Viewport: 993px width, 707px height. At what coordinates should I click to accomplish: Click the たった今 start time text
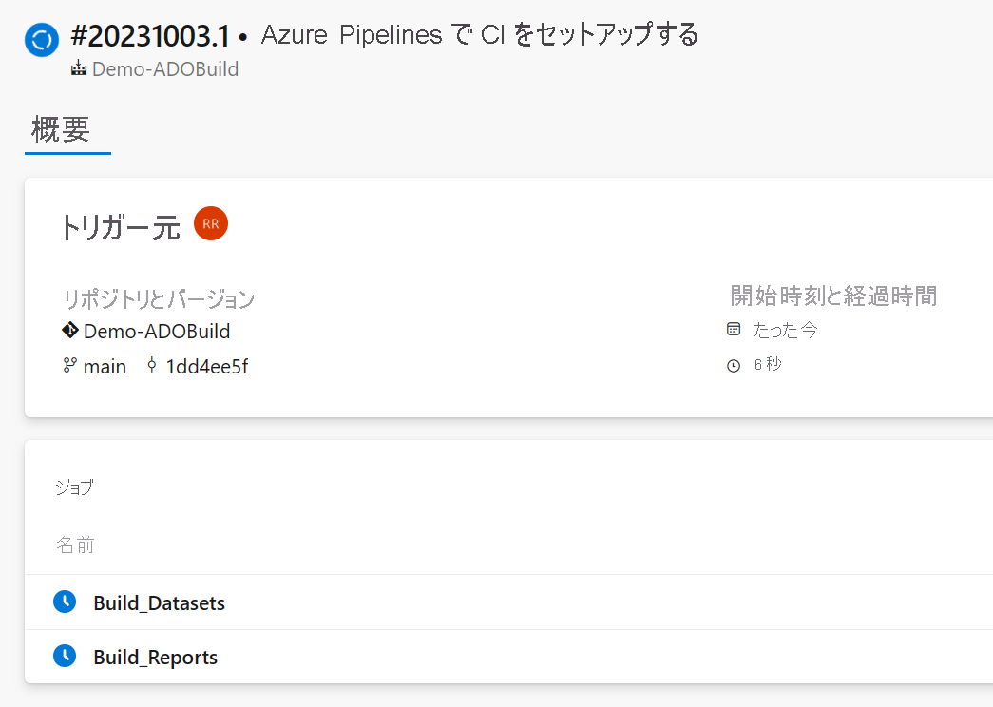tap(785, 330)
